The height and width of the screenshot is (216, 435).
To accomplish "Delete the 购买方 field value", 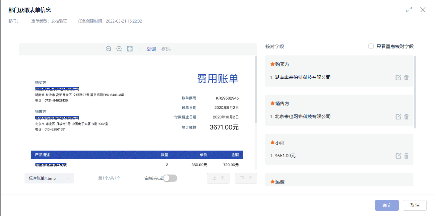I will point(406,78).
